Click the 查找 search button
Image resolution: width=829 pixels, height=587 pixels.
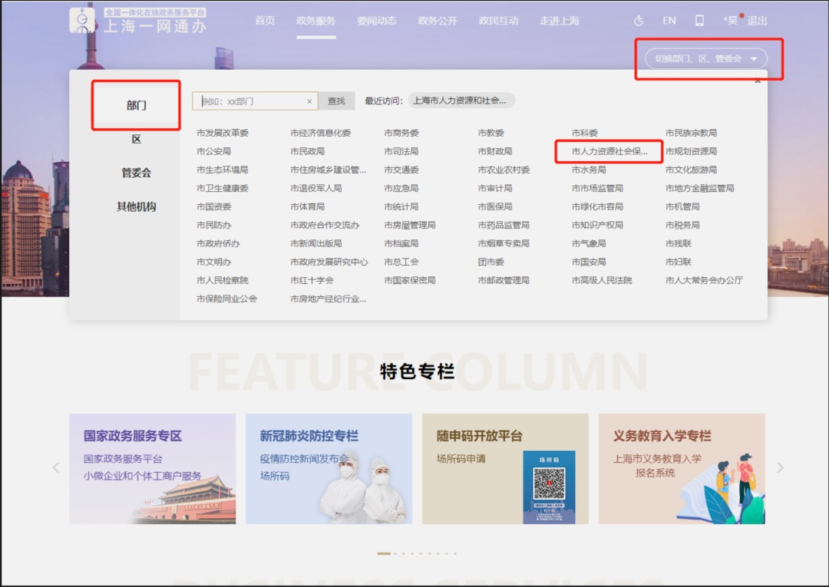(336, 101)
